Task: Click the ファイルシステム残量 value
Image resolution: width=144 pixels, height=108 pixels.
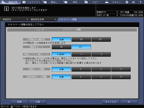Action: click(x=138, y=15)
